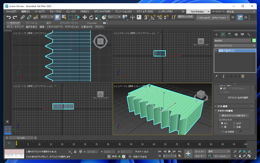This screenshot has height=163, width=260.
Task: Select the エッジ constraint radio button
Action: point(234,123)
